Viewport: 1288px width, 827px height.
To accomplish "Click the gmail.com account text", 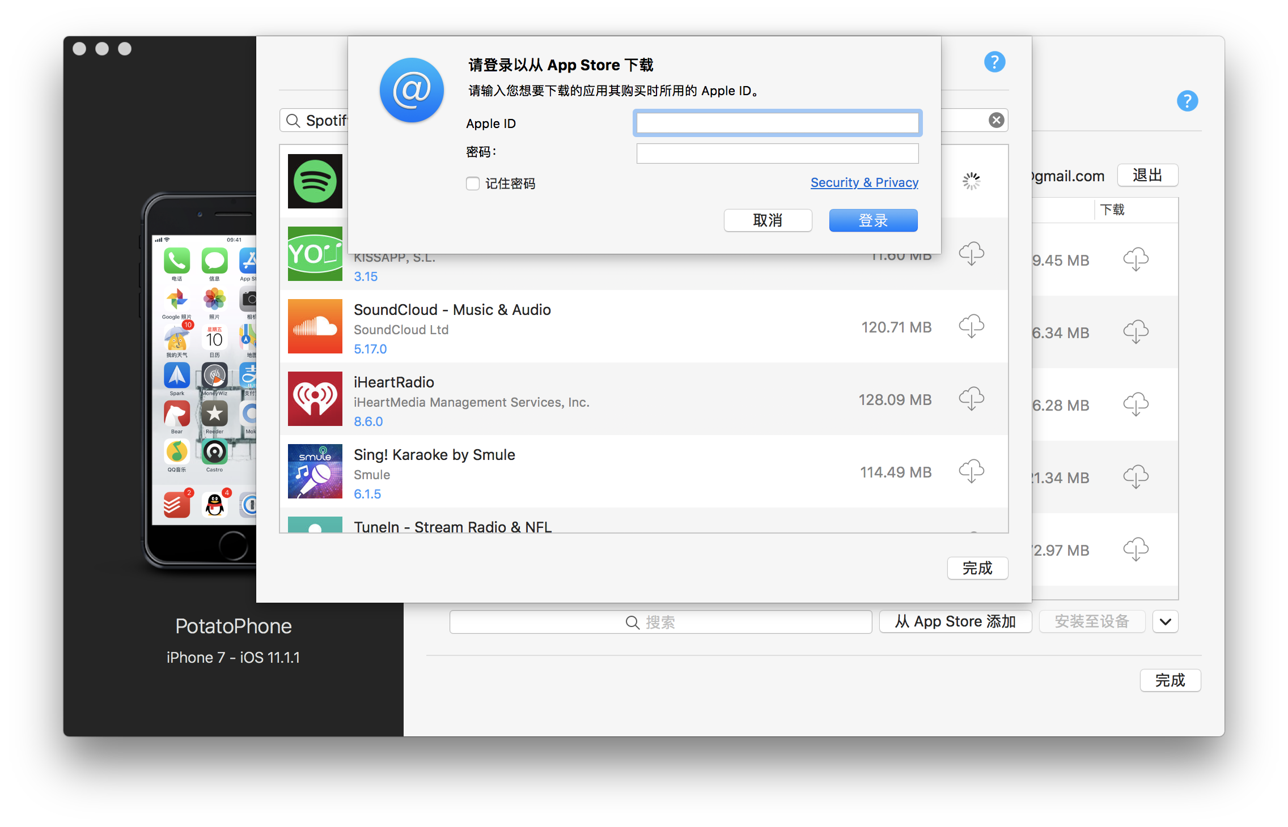I will tap(1068, 176).
